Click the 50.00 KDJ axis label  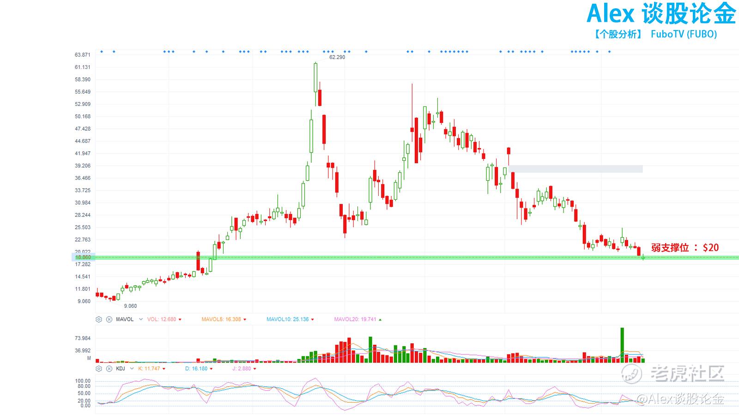coord(85,394)
